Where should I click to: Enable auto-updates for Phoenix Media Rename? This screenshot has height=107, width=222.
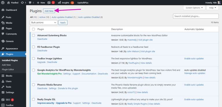tap(194, 85)
